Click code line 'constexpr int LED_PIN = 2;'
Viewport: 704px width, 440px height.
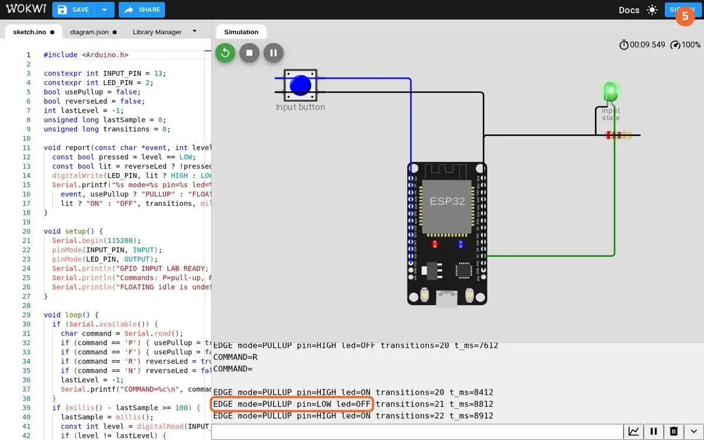pyautogui.click(x=99, y=83)
